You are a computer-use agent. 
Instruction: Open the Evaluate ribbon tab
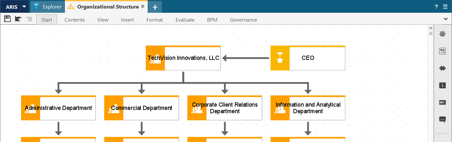(x=185, y=20)
